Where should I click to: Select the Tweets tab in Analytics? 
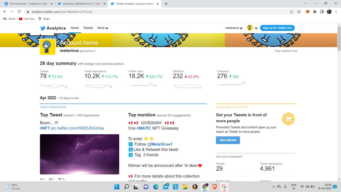pyautogui.click(x=88, y=28)
